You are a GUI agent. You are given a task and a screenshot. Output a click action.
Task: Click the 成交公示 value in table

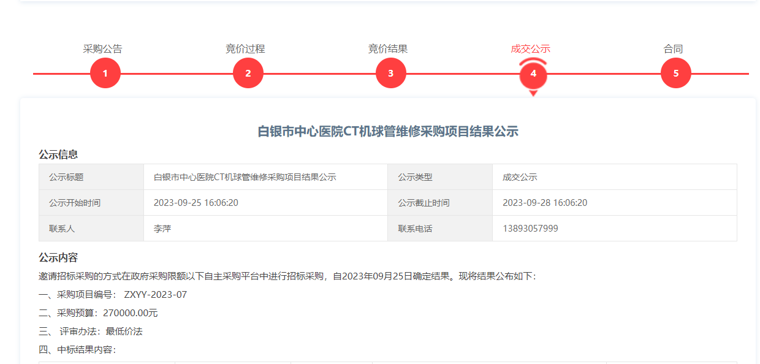[520, 177]
